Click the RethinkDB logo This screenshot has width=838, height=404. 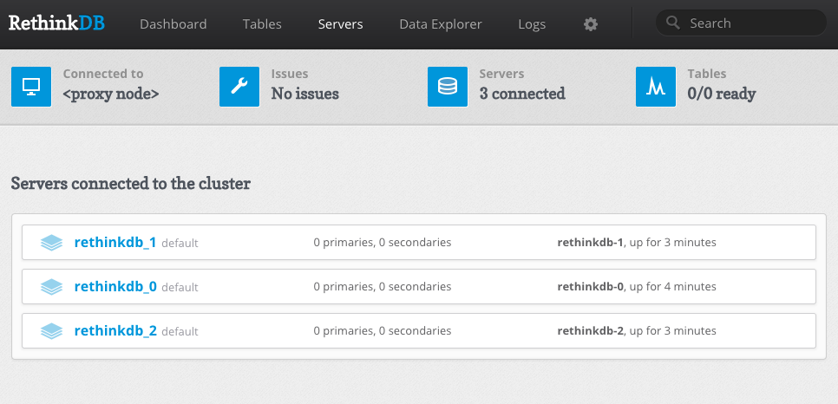tap(56, 23)
